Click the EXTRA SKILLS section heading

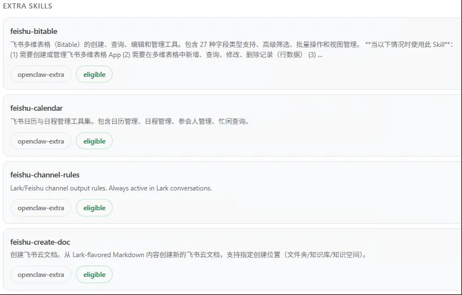pyautogui.click(x=27, y=6)
